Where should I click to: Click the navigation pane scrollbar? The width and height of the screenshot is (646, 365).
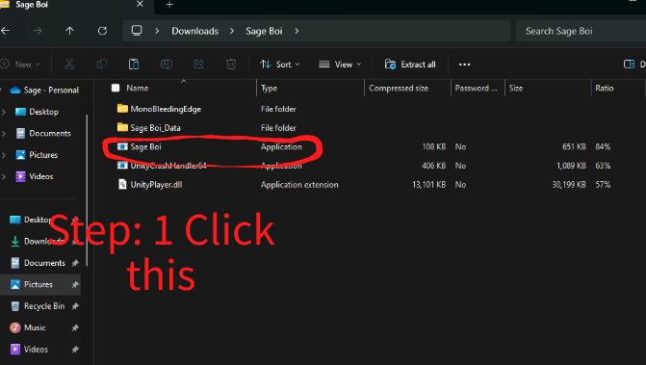click(87, 191)
